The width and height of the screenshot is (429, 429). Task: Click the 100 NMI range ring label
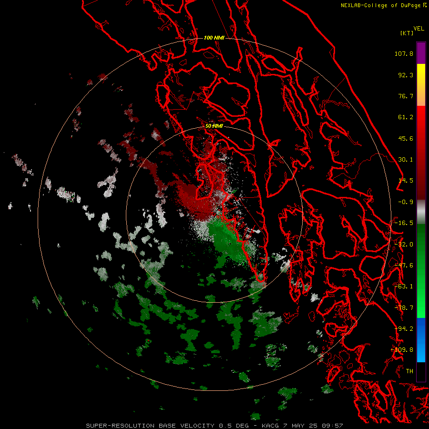[214, 38]
